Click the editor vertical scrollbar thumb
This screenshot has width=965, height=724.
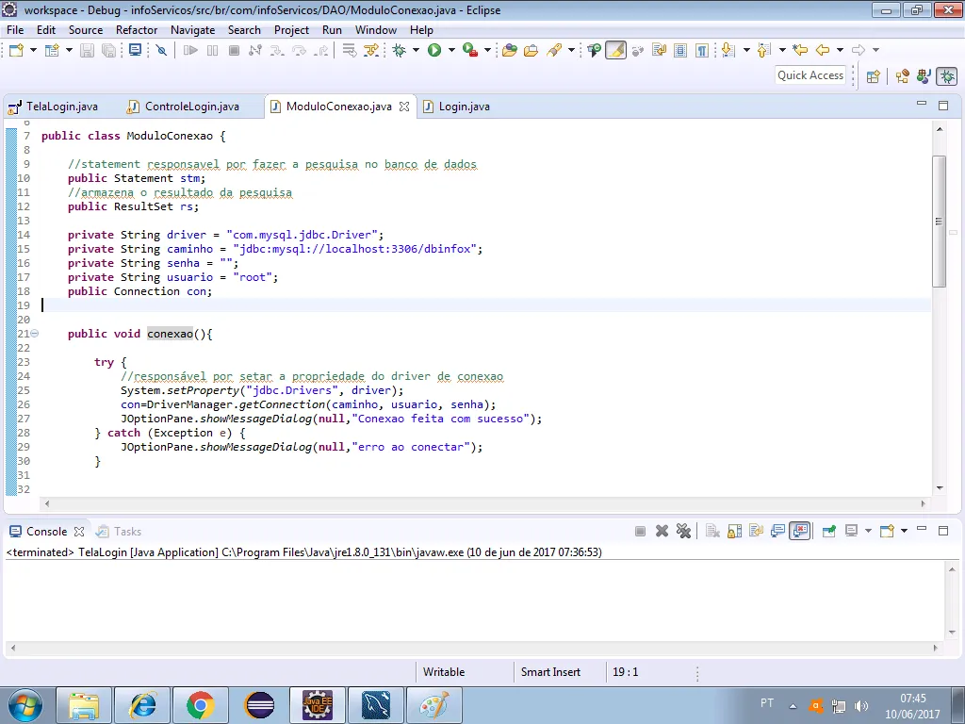pos(938,222)
